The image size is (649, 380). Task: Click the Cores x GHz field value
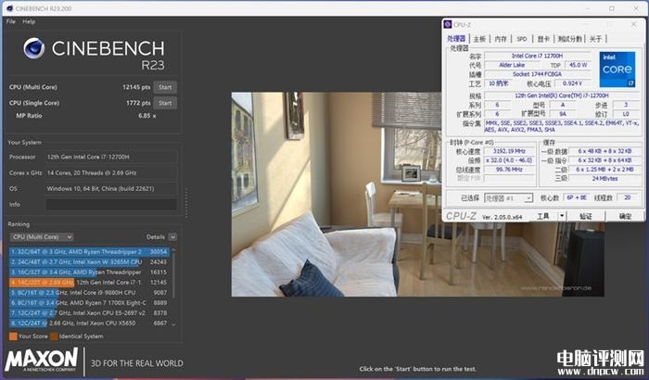pos(111,173)
